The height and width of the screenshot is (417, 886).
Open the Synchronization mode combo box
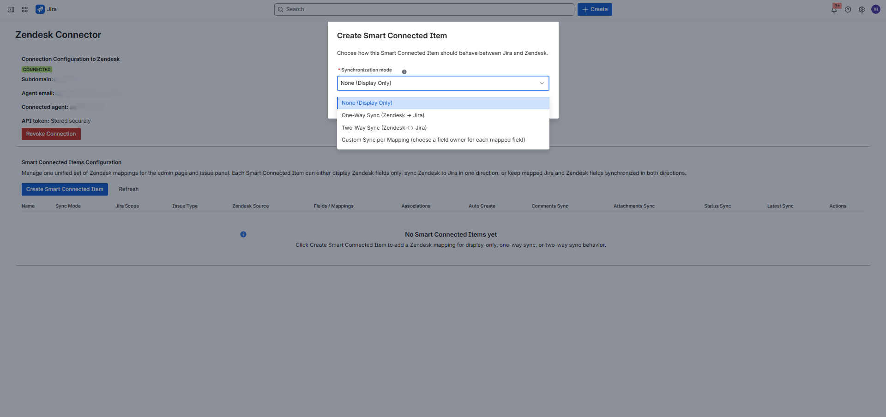coord(443,83)
